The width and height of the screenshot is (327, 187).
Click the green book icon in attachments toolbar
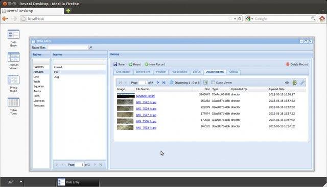pyautogui.click(x=294, y=83)
